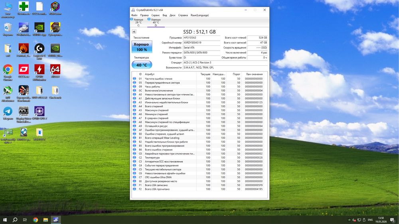Click the 524 GB host reads value

tap(257, 37)
